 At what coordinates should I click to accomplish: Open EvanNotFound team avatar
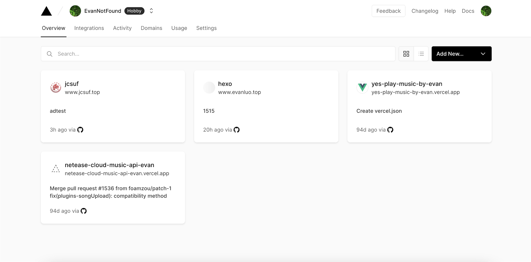75,11
